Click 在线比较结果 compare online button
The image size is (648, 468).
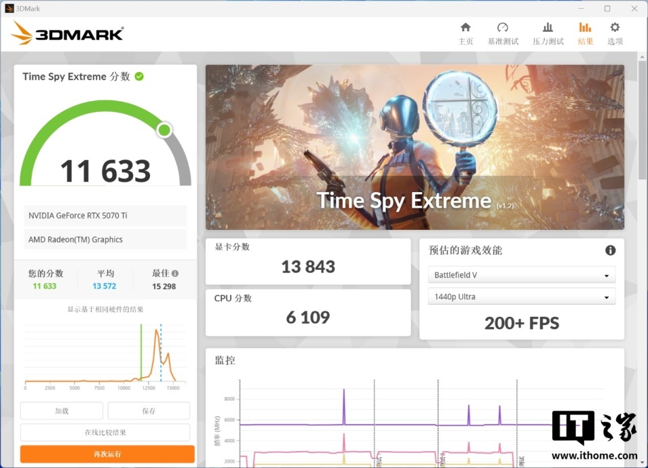coord(105,432)
